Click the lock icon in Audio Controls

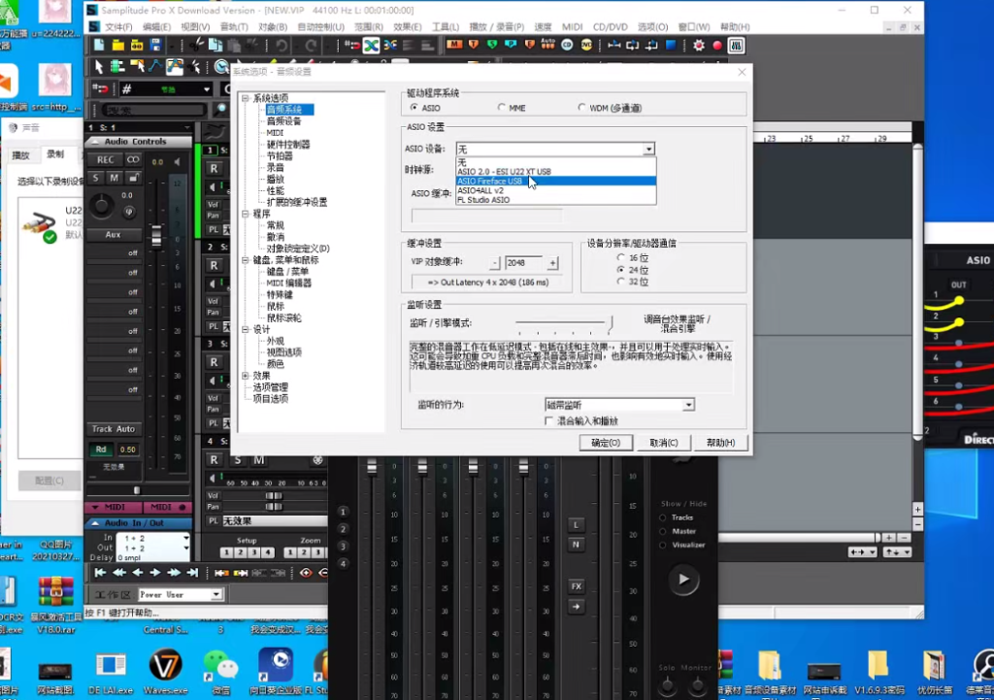tap(133, 178)
